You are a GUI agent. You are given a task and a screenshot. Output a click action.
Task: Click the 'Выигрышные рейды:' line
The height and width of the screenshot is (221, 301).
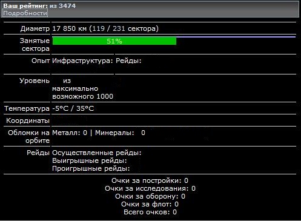tap(90, 160)
